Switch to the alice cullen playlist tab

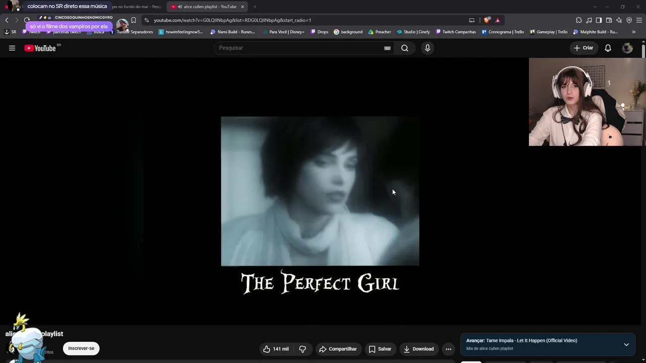pos(207,7)
